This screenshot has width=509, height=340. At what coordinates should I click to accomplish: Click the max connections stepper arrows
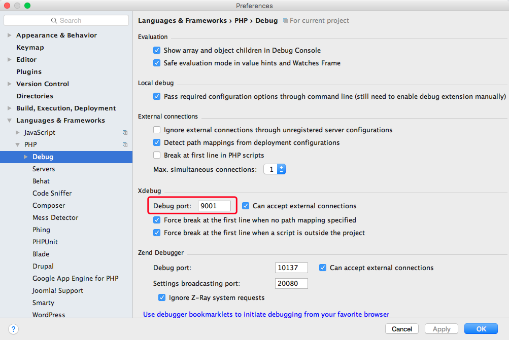(282, 169)
